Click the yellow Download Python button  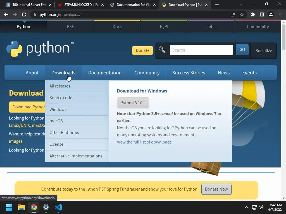[x=27, y=107]
